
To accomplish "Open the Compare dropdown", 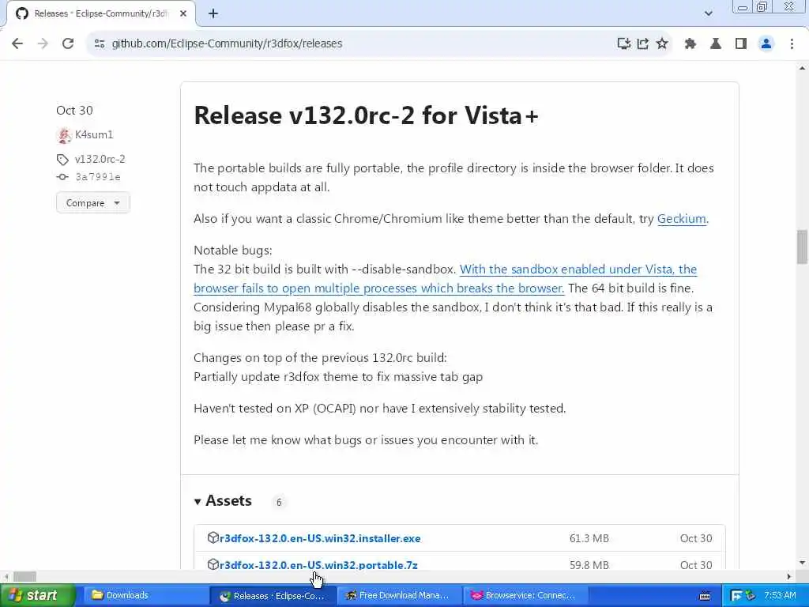I will (93, 203).
